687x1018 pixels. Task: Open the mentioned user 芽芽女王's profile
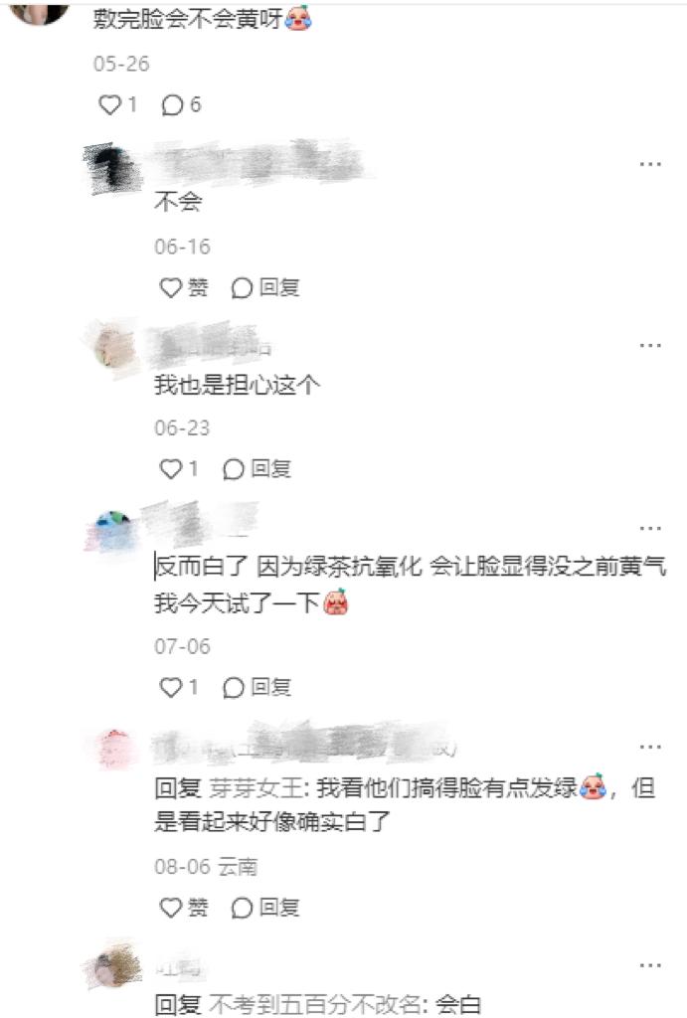[256, 788]
